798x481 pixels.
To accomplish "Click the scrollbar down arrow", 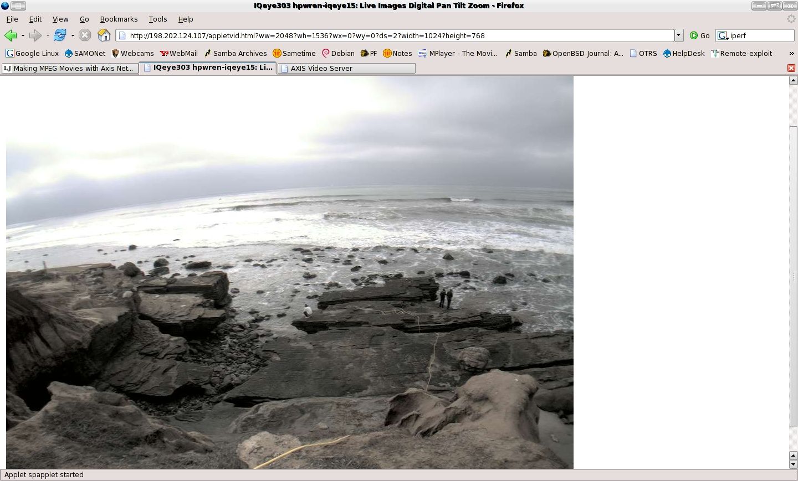I will (x=793, y=464).
